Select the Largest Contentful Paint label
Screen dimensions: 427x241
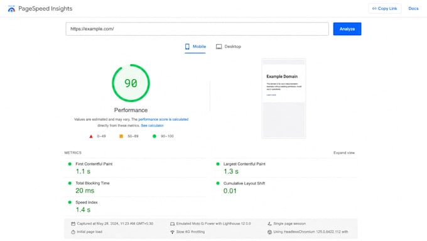click(244, 164)
